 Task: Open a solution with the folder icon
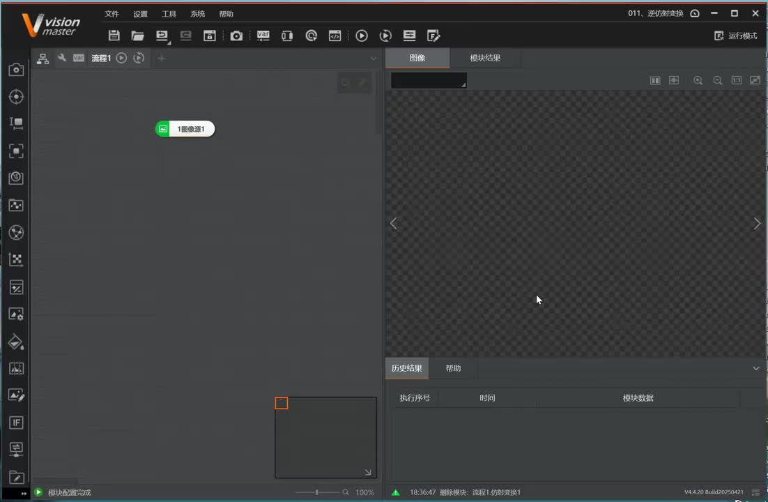pos(137,36)
